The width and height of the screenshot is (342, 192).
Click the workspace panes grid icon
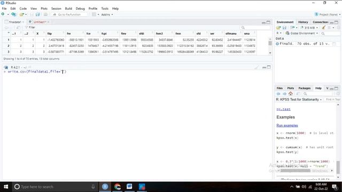pos(94,14)
